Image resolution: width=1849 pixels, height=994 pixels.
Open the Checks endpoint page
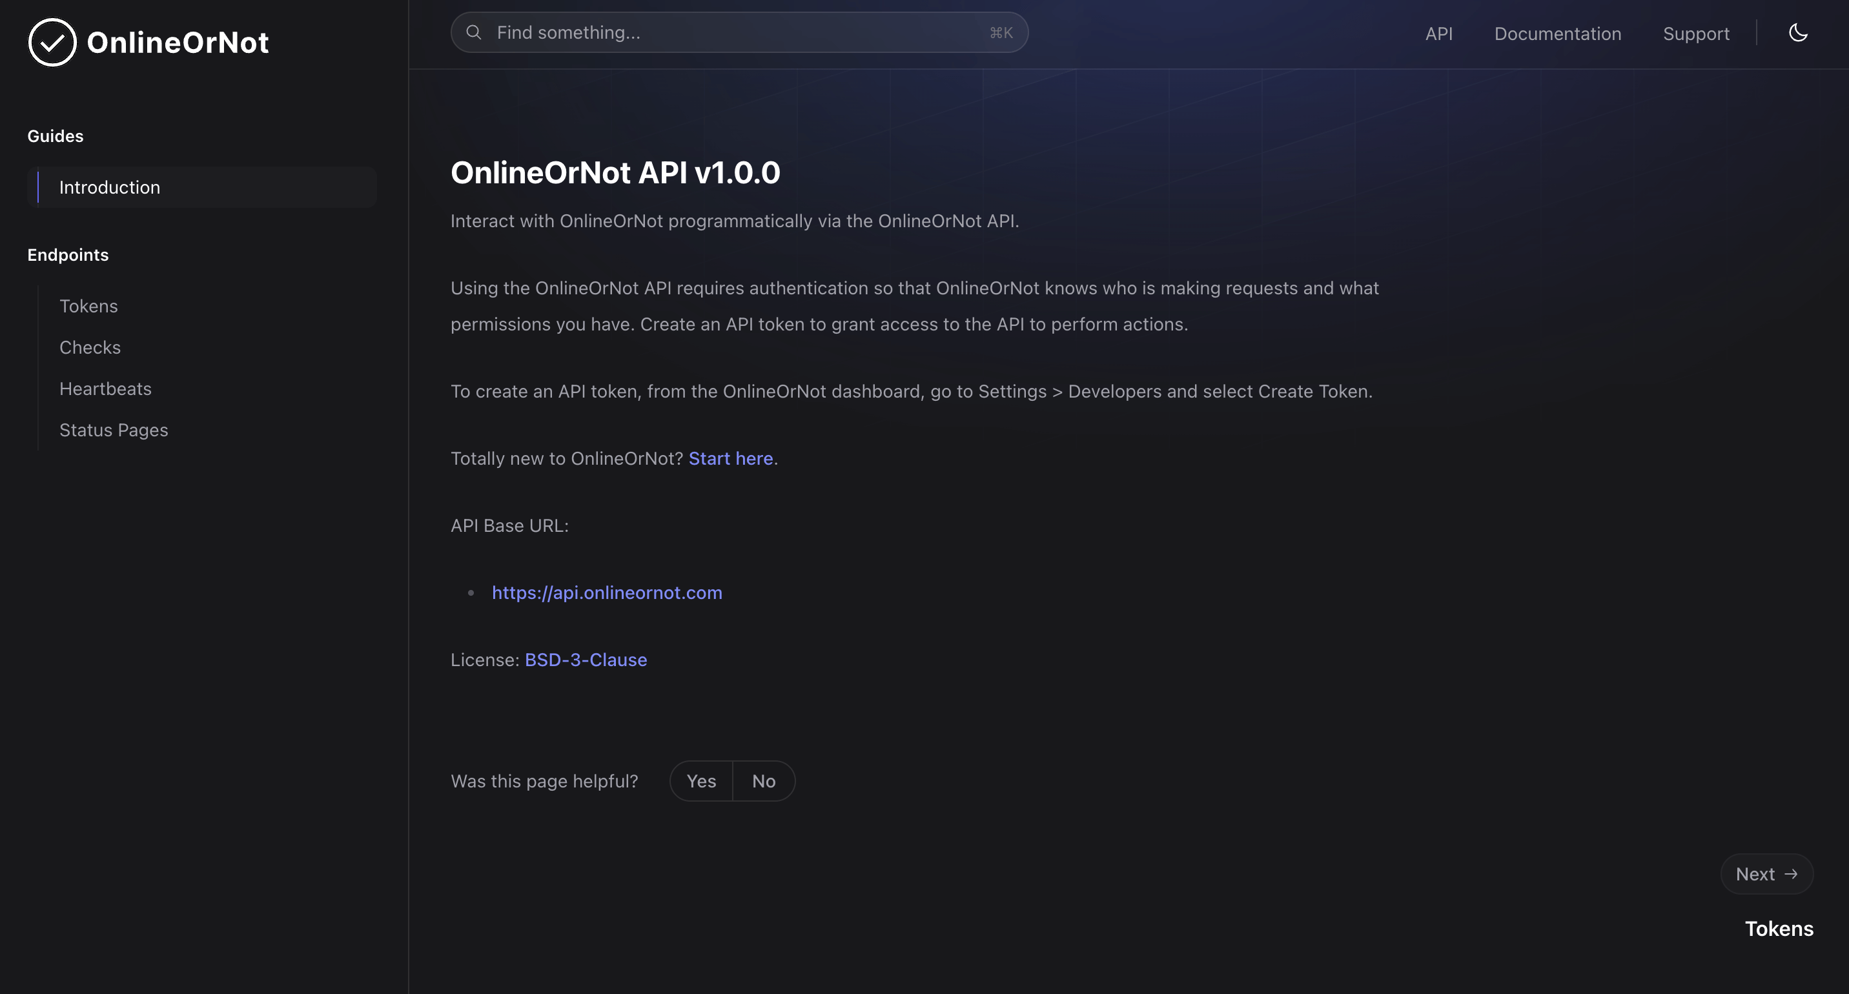click(x=90, y=347)
